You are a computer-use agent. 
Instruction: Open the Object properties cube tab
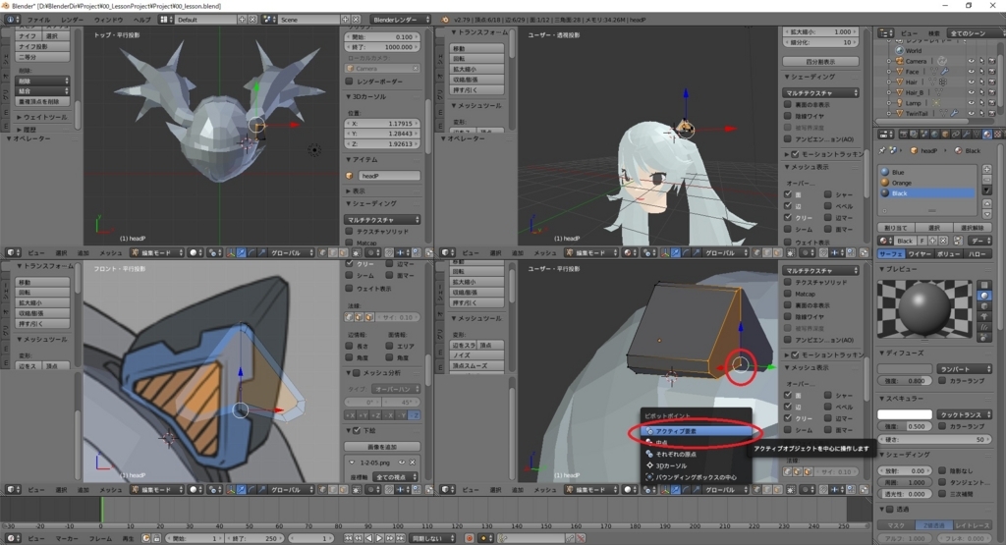point(945,134)
